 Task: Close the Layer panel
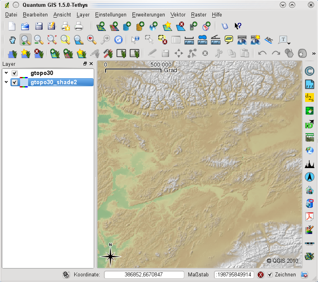pos(91,64)
